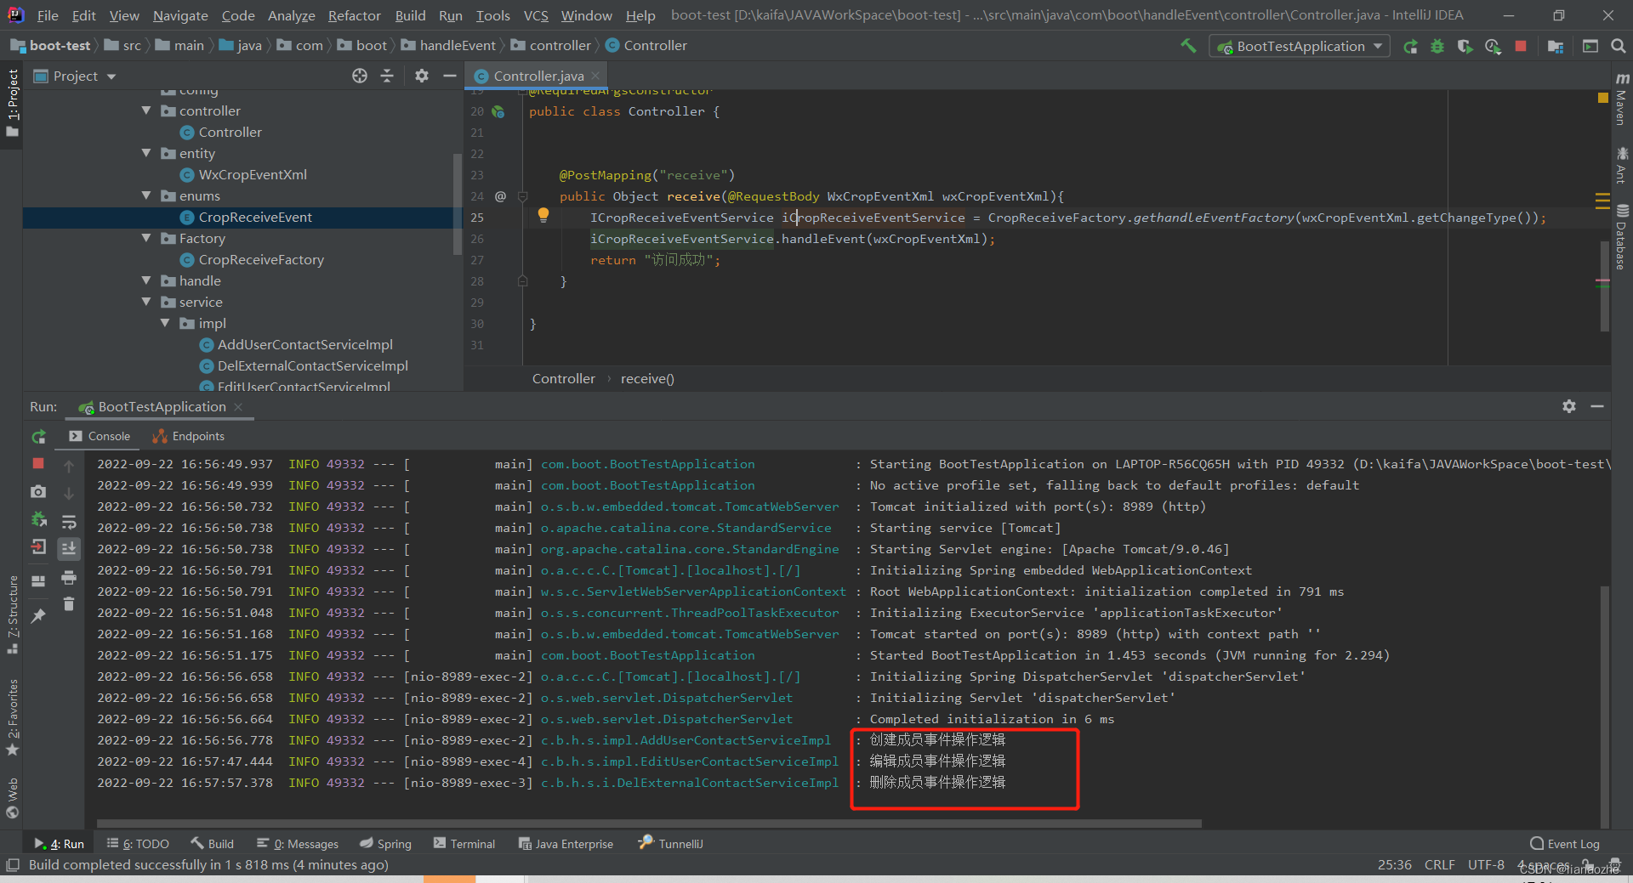
Task: Collapse the Factory folder
Action: pos(146,238)
